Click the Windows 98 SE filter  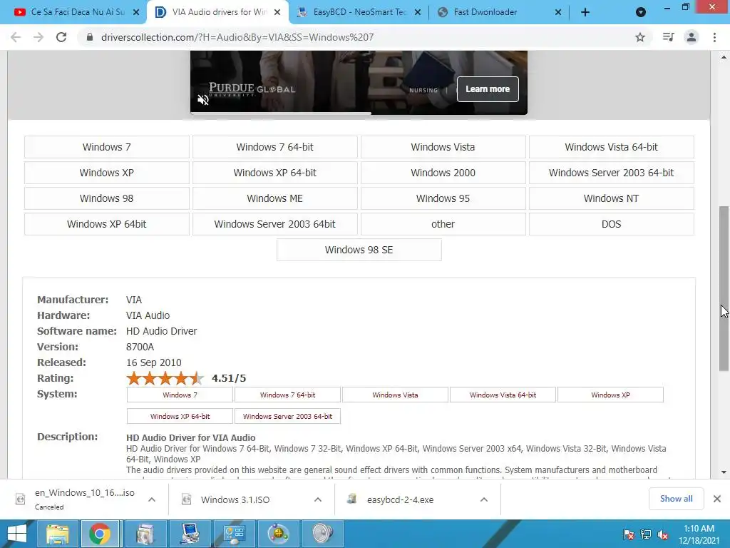tap(359, 249)
